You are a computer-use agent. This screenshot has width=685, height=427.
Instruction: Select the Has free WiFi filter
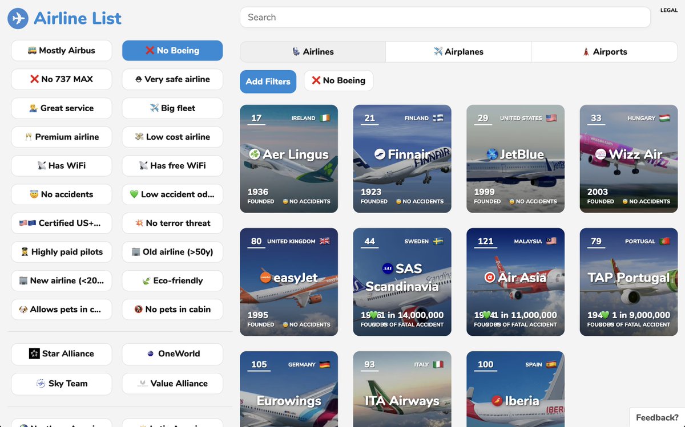pyautogui.click(x=172, y=166)
